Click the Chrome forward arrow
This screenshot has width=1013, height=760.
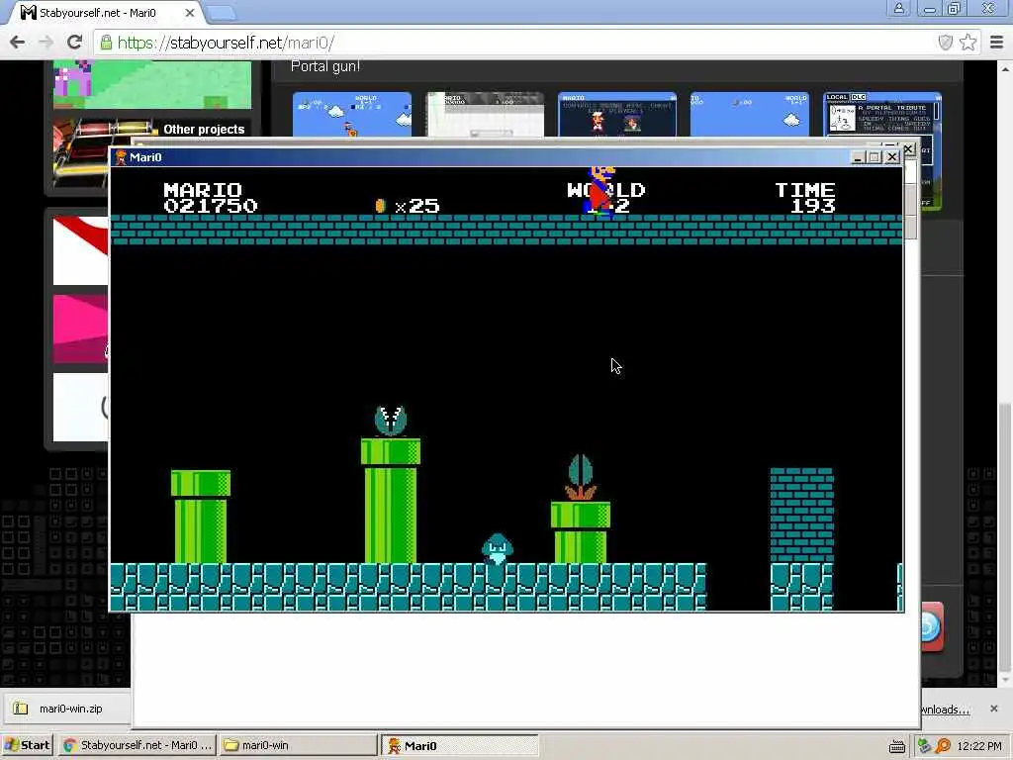tap(46, 43)
